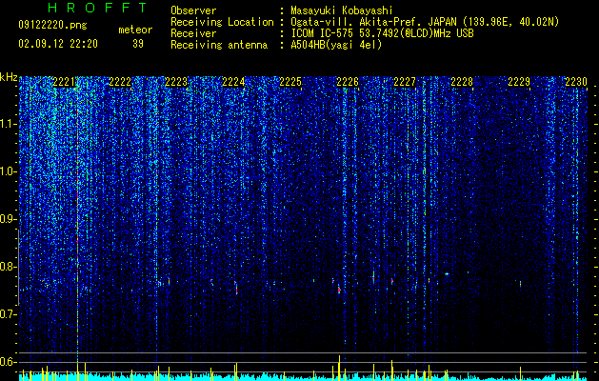Click the red meteor echo below 2226
The image size is (599, 381).
pyautogui.click(x=339, y=290)
